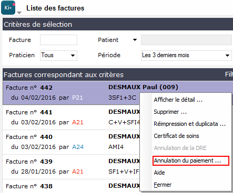Viewport: 233px width, 193px height.
Task: Choose Certificat de soins menu item
Action: pyautogui.click(x=176, y=136)
